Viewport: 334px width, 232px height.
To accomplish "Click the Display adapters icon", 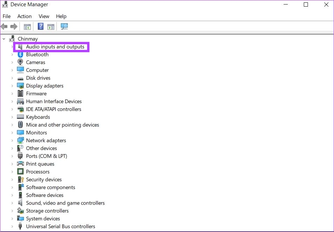I will pos(21,86).
